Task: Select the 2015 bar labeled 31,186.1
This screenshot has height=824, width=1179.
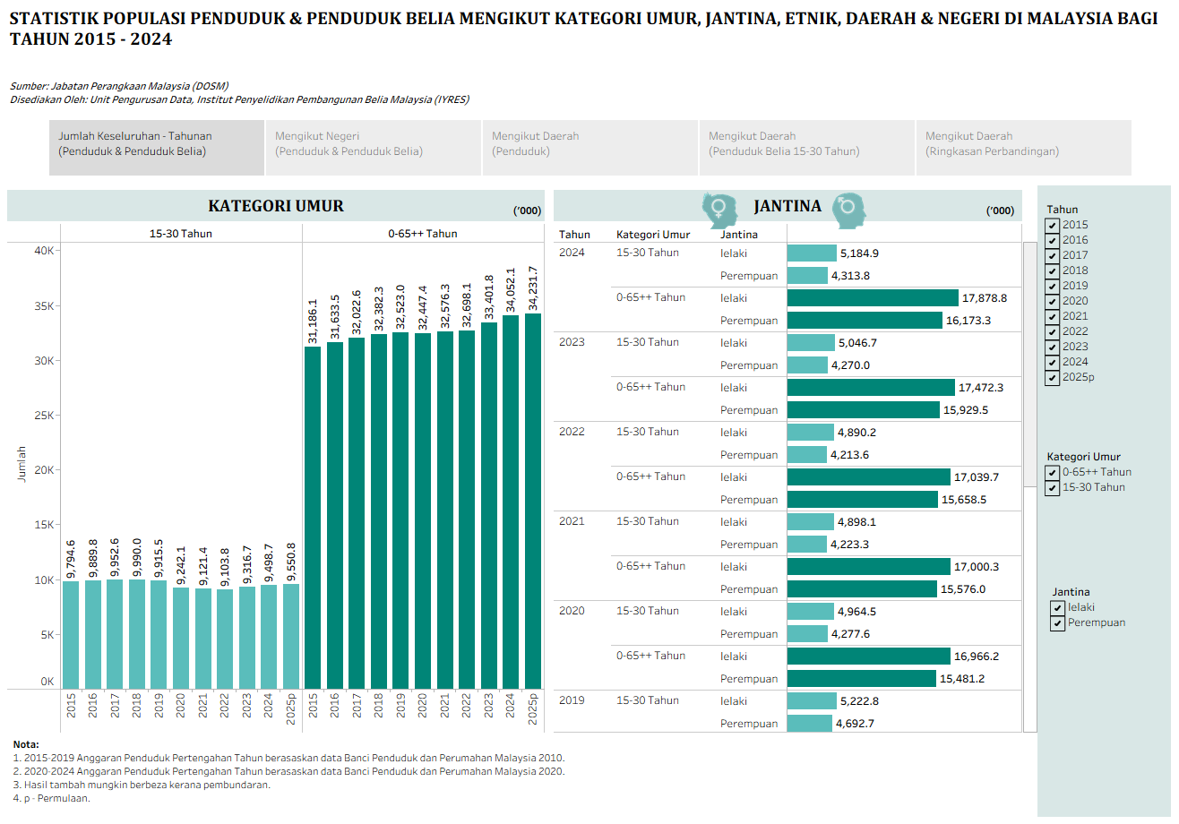Action: coord(313,518)
